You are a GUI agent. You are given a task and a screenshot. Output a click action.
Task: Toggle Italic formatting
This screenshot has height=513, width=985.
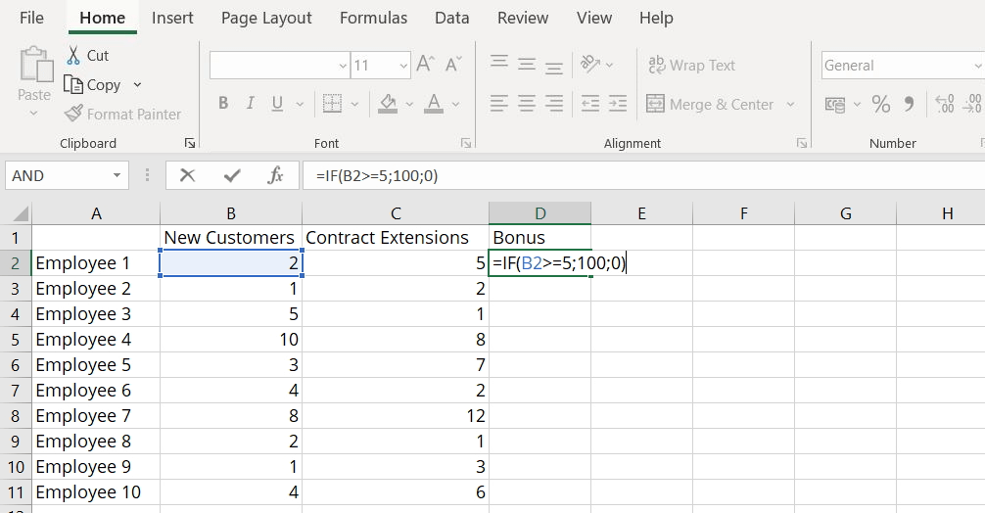[250, 104]
